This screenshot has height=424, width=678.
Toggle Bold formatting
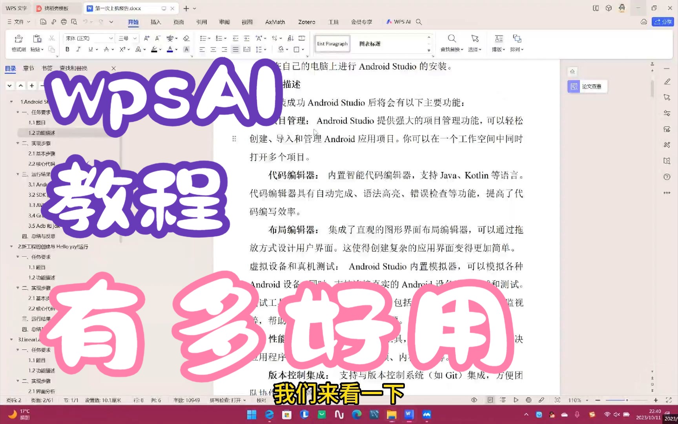(67, 49)
